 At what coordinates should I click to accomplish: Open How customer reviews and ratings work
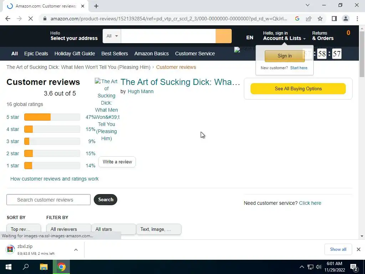click(x=55, y=179)
